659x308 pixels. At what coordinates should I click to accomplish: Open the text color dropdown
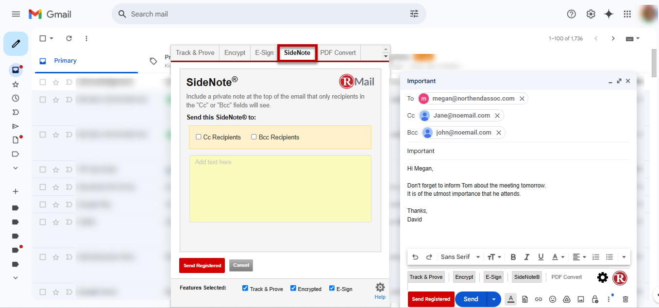pyautogui.click(x=558, y=257)
